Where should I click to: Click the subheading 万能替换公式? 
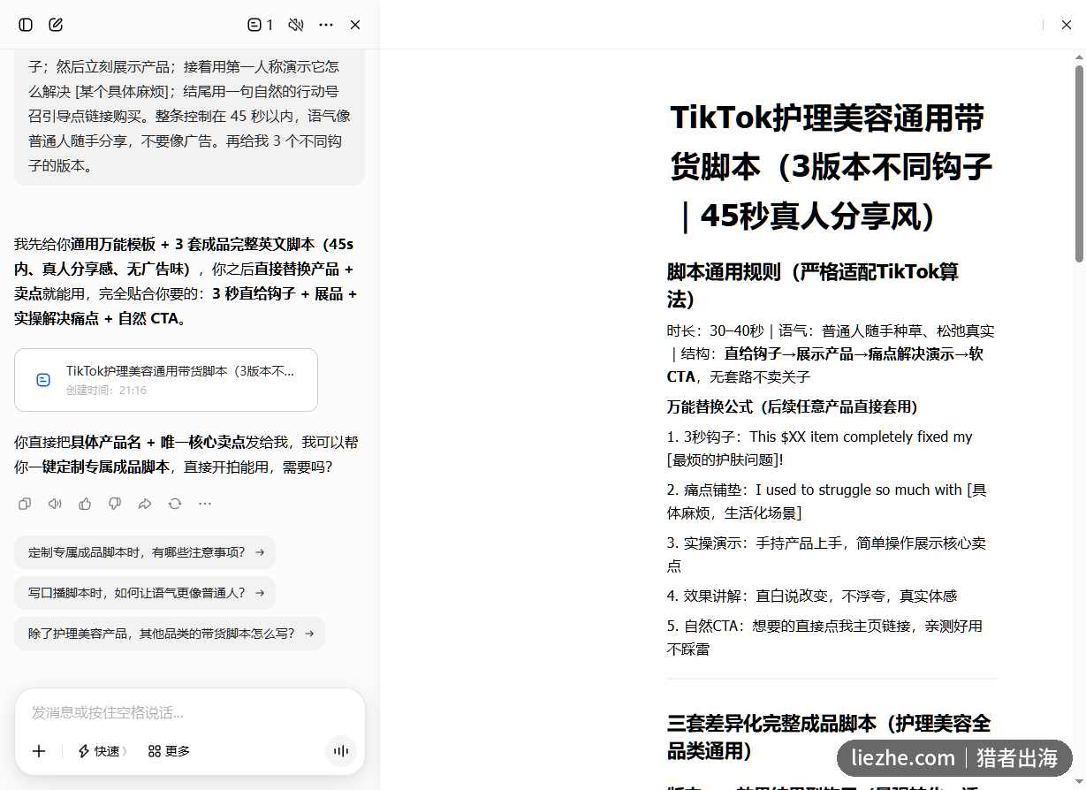tap(793, 406)
